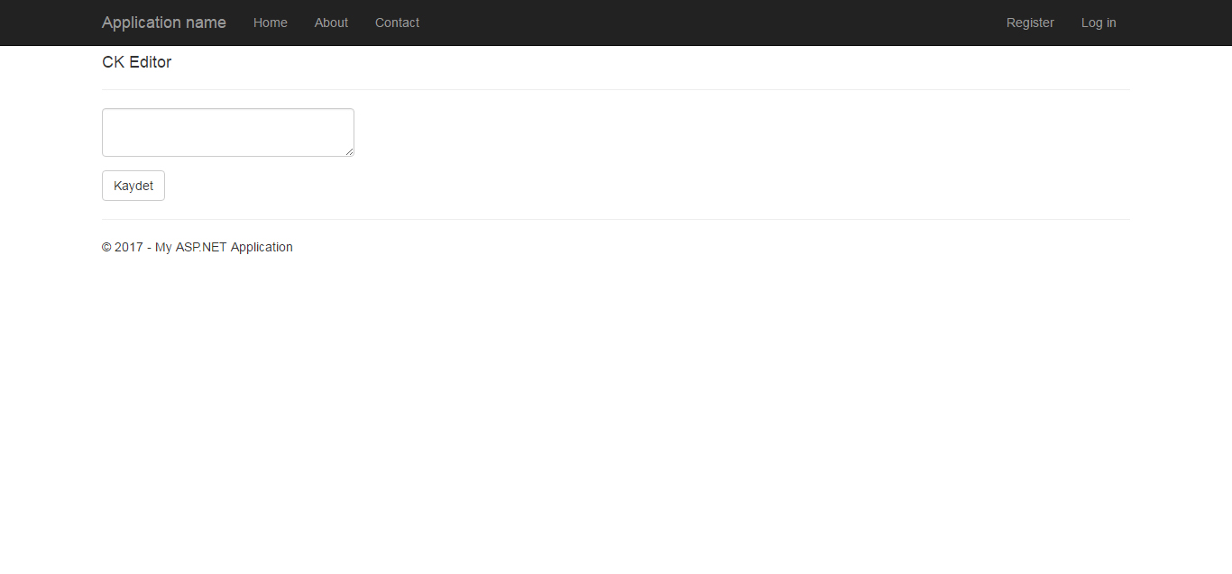Open the Contact navbar link
Image resolution: width=1232 pixels, height=574 pixels.
397,23
